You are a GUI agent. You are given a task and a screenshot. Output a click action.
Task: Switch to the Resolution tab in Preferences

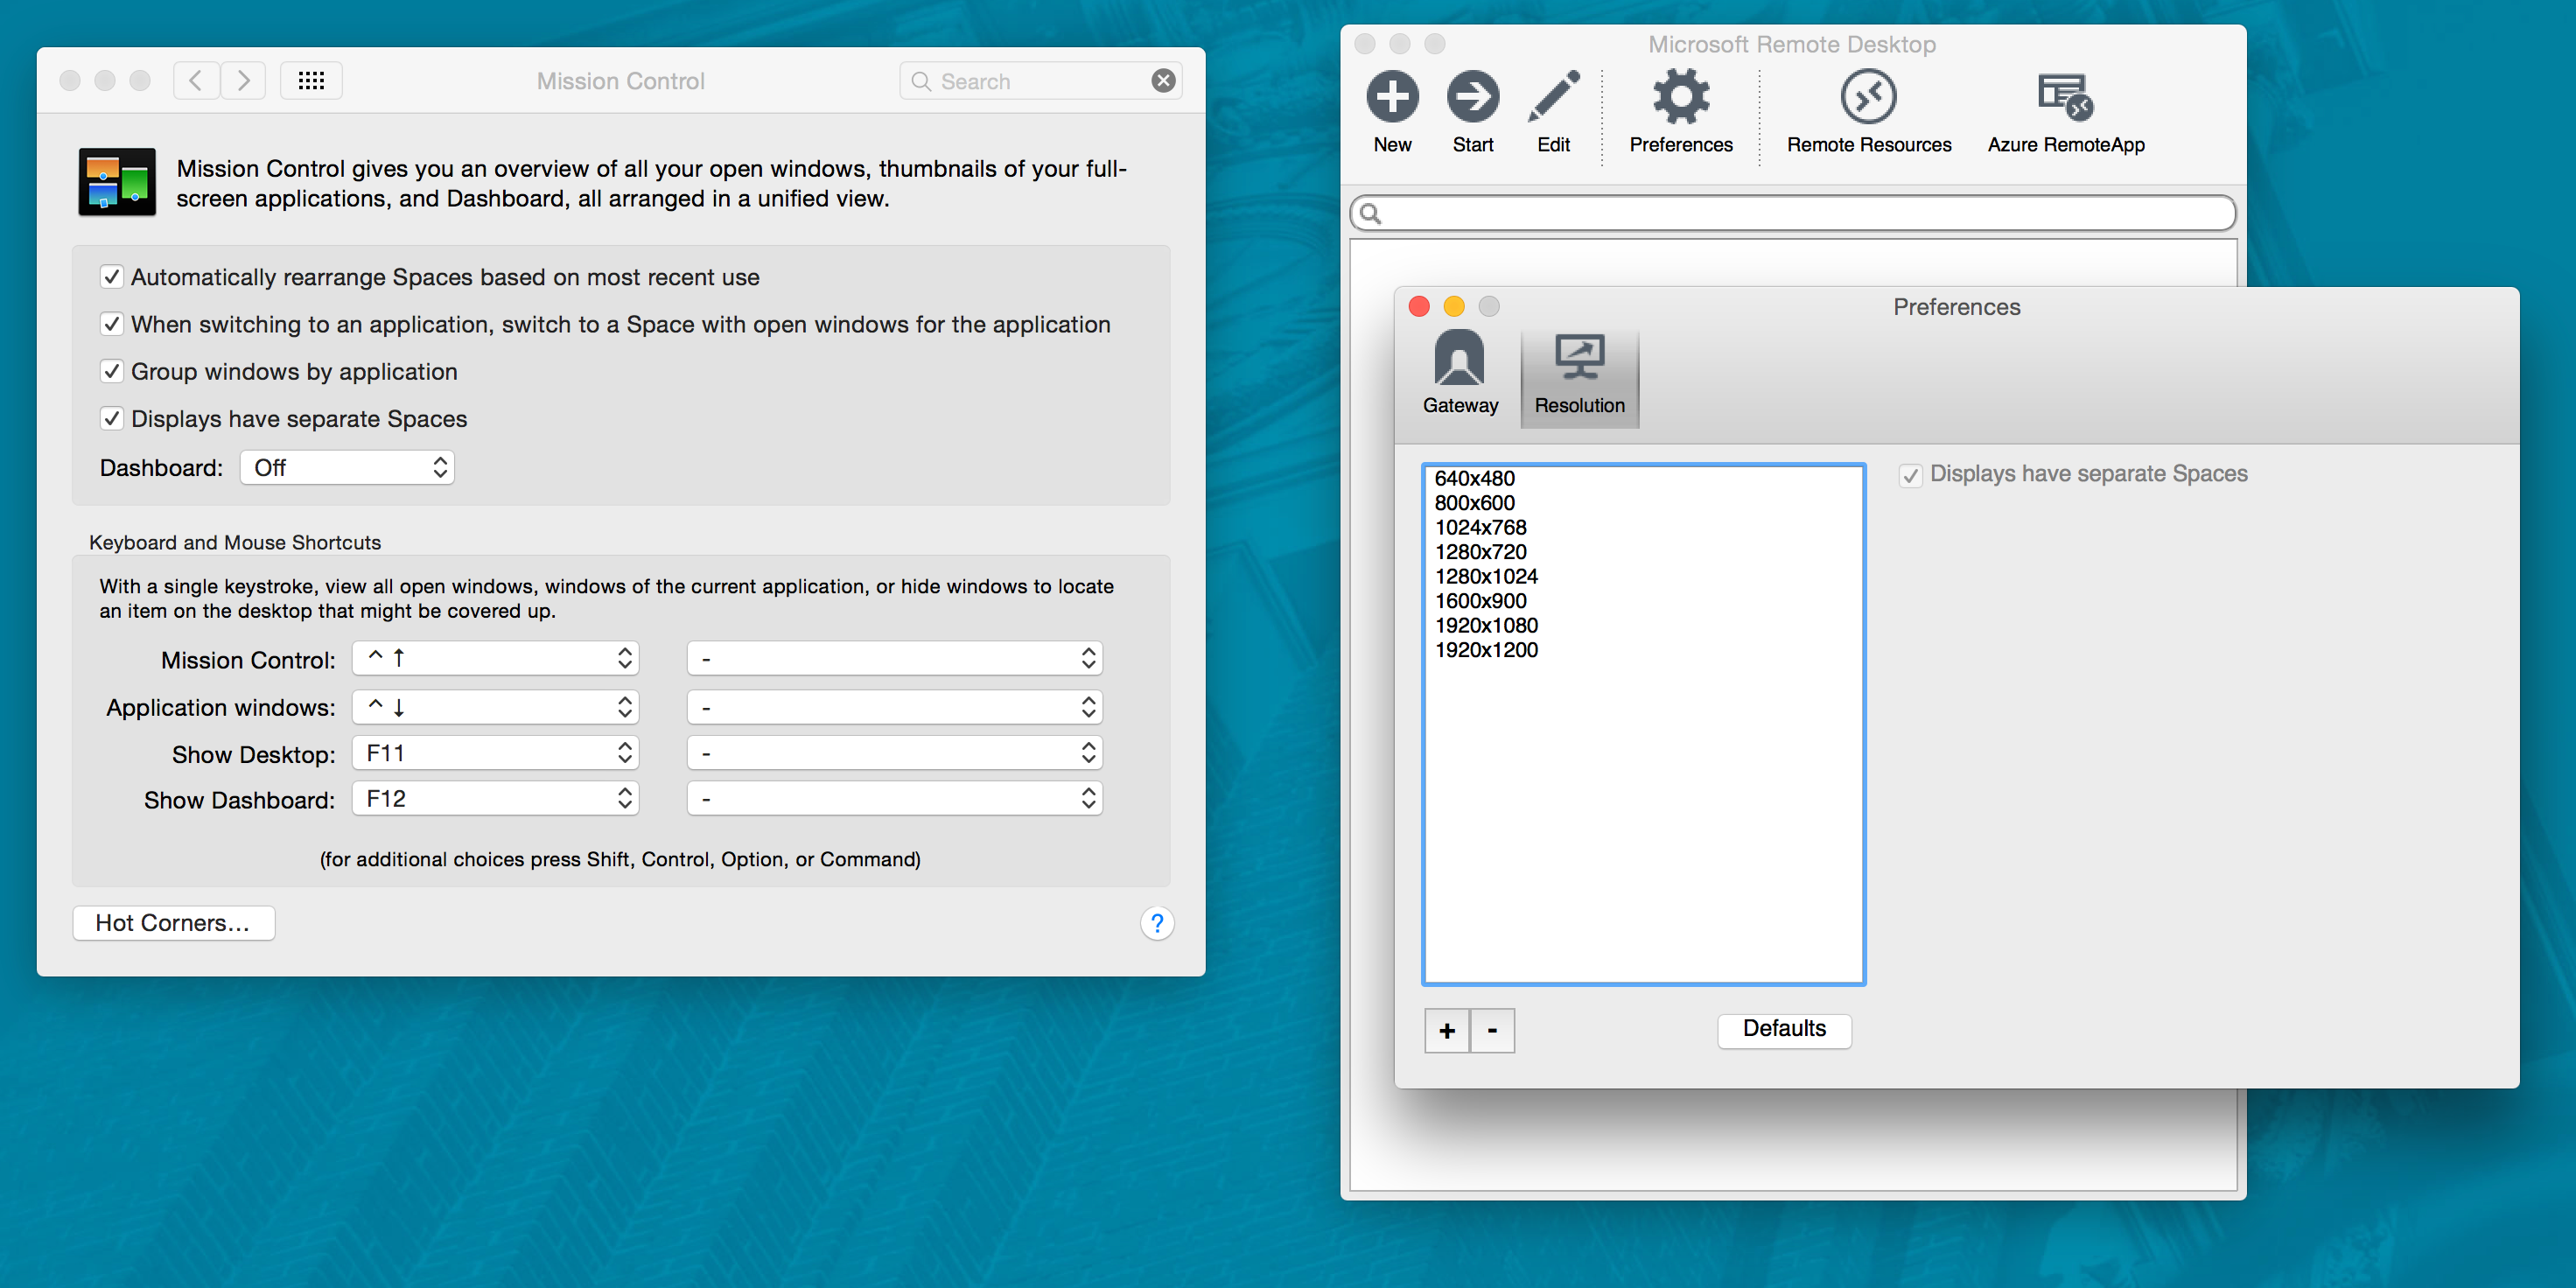pyautogui.click(x=1579, y=378)
